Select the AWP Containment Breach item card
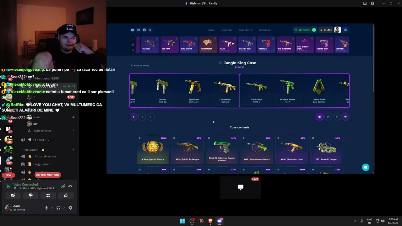 click(x=257, y=149)
